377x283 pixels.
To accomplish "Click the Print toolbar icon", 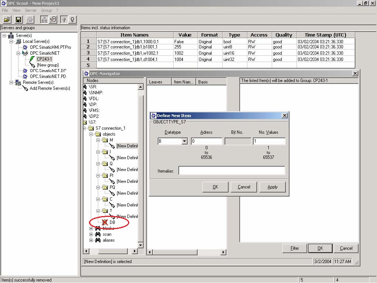I will (30, 20).
